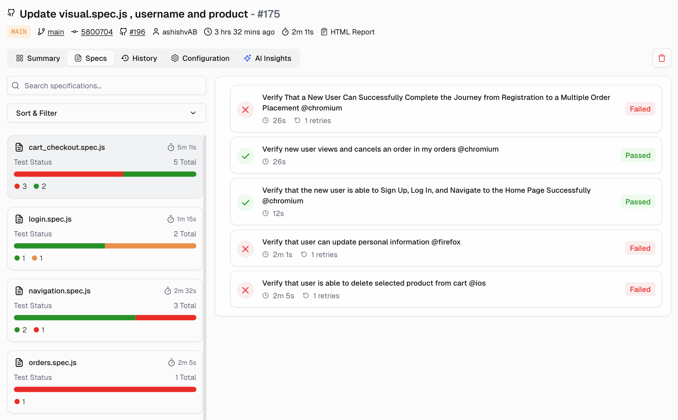Click the Search specifications input field
Screen dimensions: 678x420
coord(113,85)
